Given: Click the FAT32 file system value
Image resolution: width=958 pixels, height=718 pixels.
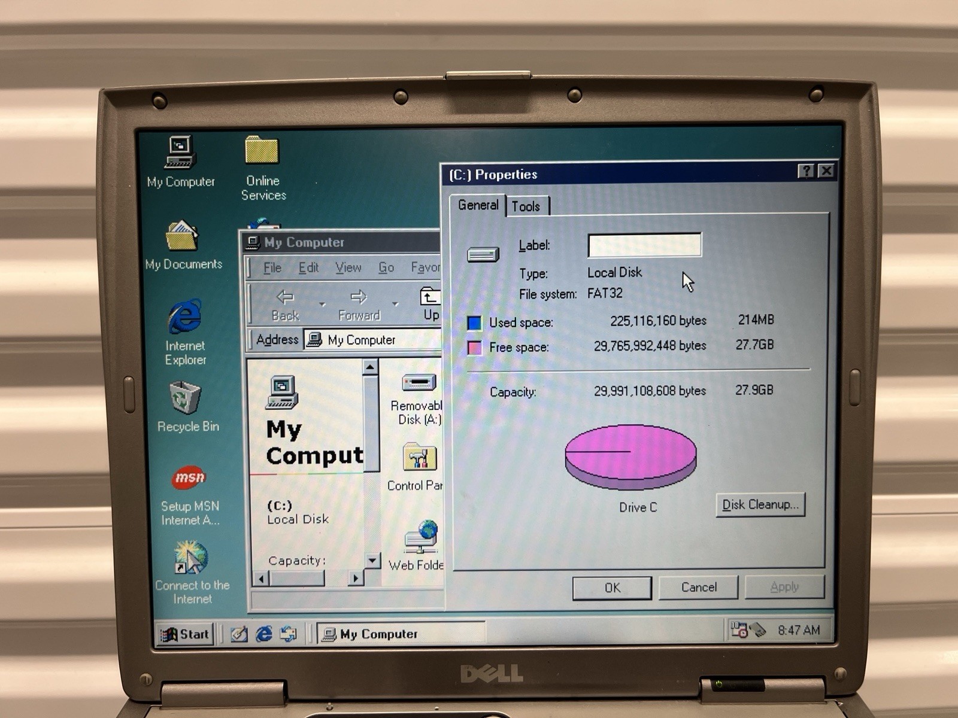Looking at the screenshot, I should pyautogui.click(x=605, y=293).
